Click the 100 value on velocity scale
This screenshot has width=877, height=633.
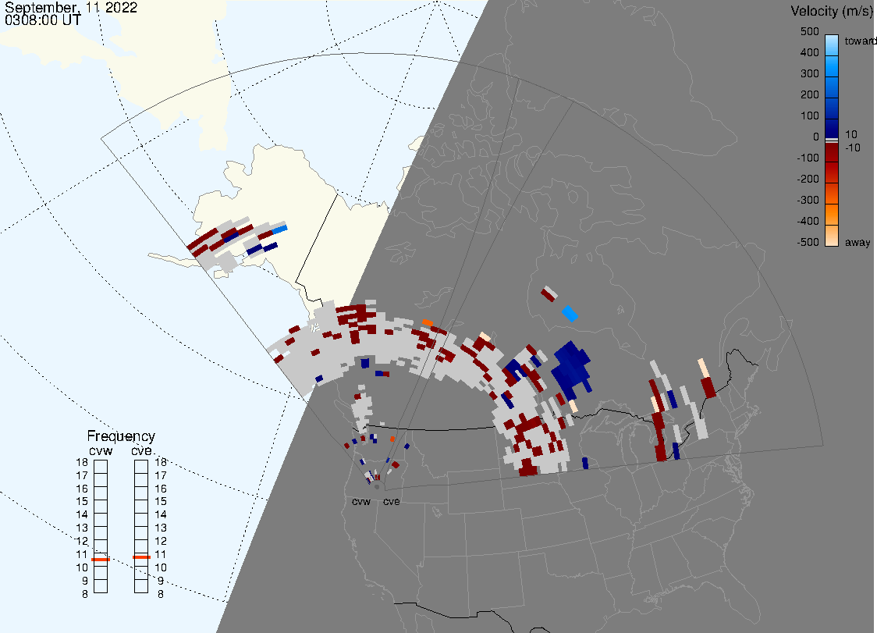click(809, 116)
